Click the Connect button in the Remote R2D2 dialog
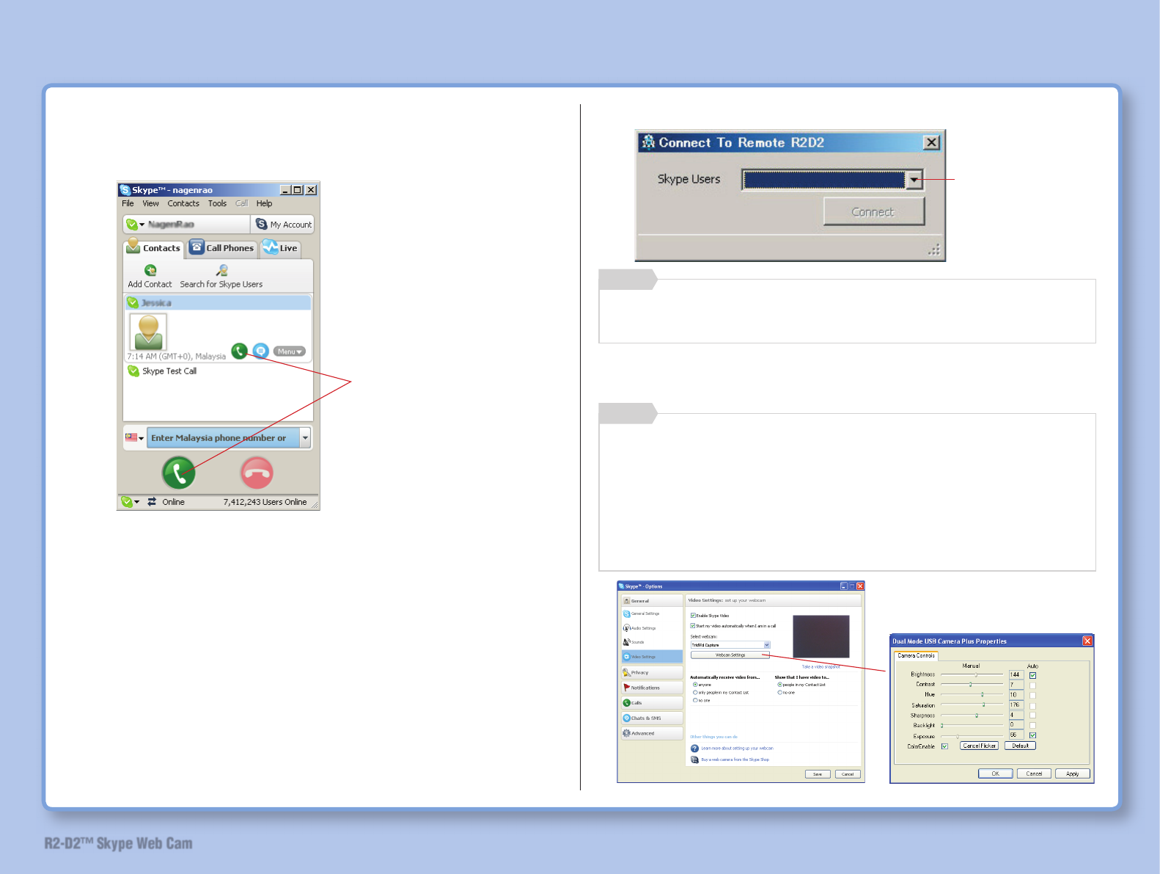 (x=873, y=212)
